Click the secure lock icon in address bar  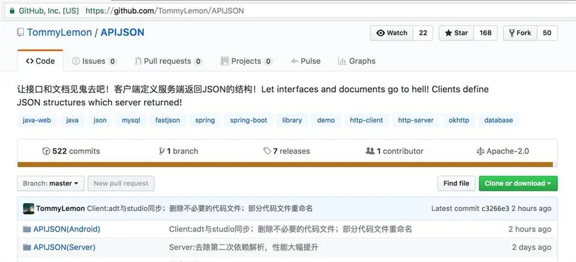[12, 11]
